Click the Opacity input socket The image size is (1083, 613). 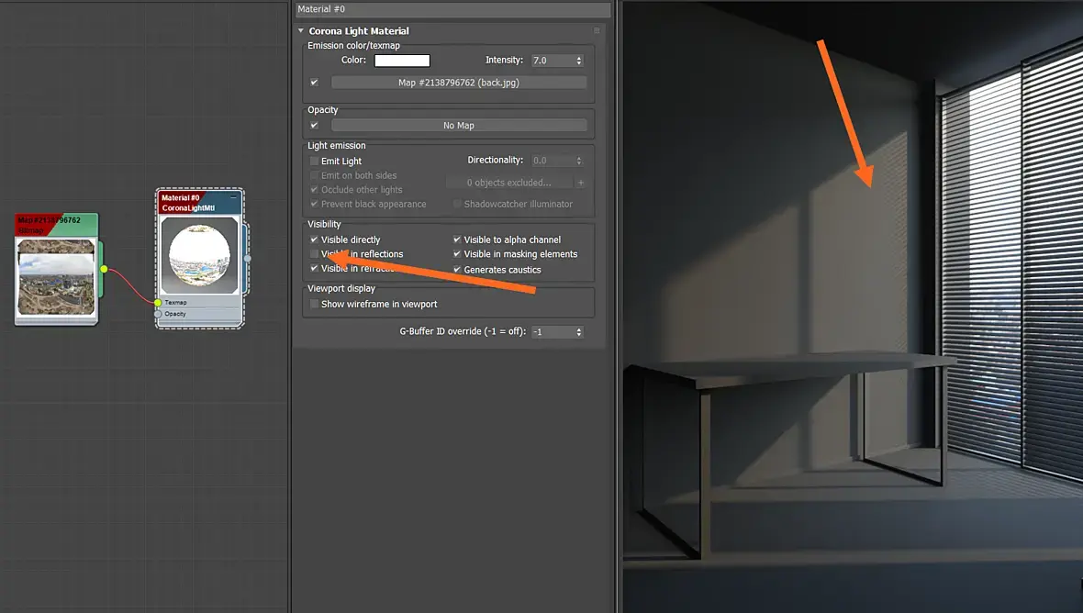(x=158, y=314)
